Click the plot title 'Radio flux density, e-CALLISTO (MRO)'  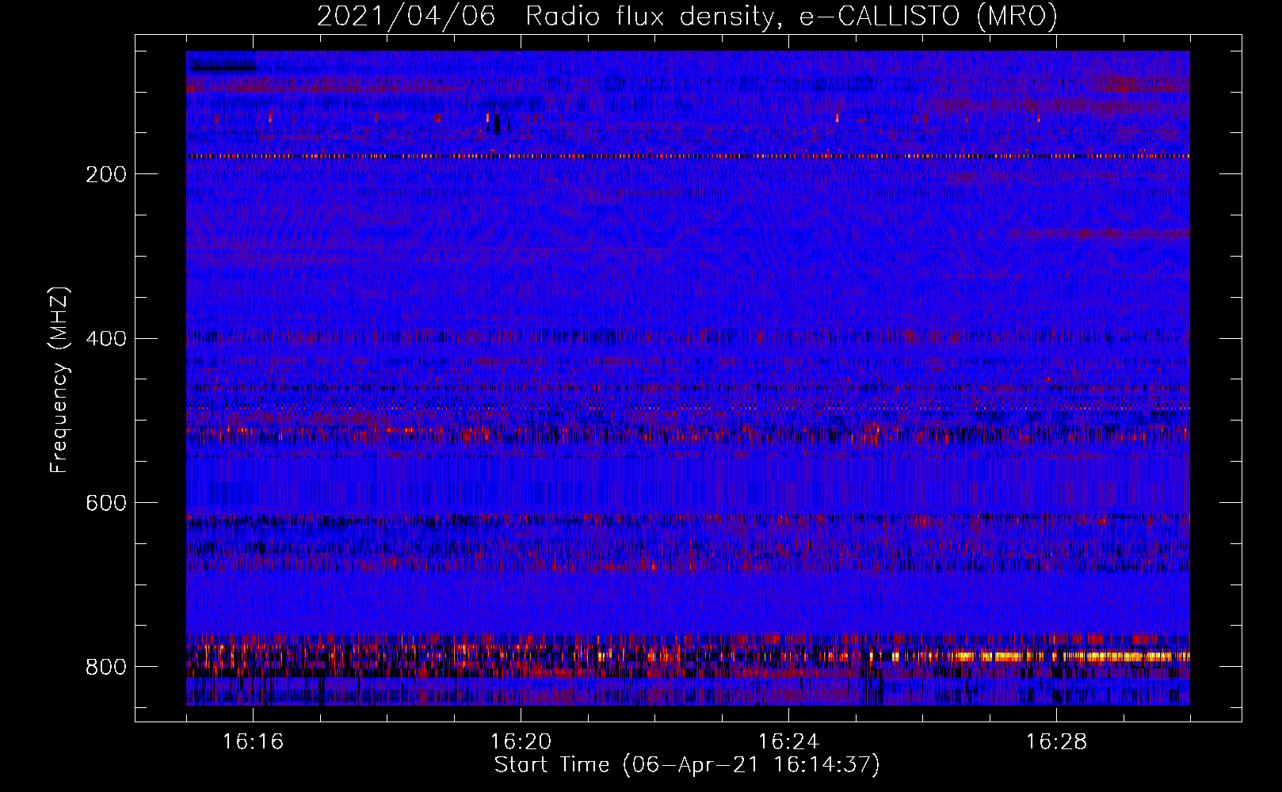[792, 16]
